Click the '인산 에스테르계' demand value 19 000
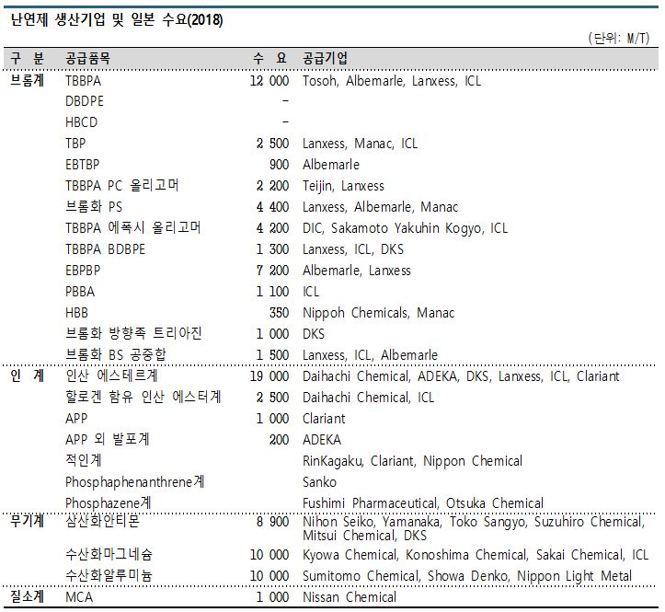 pyautogui.click(x=269, y=376)
